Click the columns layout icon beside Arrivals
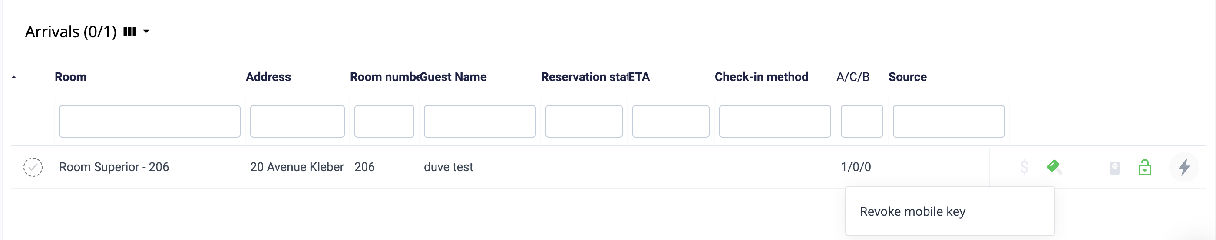This screenshot has height=240, width=1216. [129, 32]
